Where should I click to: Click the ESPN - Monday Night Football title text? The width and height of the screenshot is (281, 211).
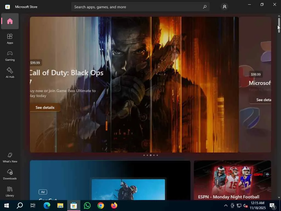tap(229, 197)
